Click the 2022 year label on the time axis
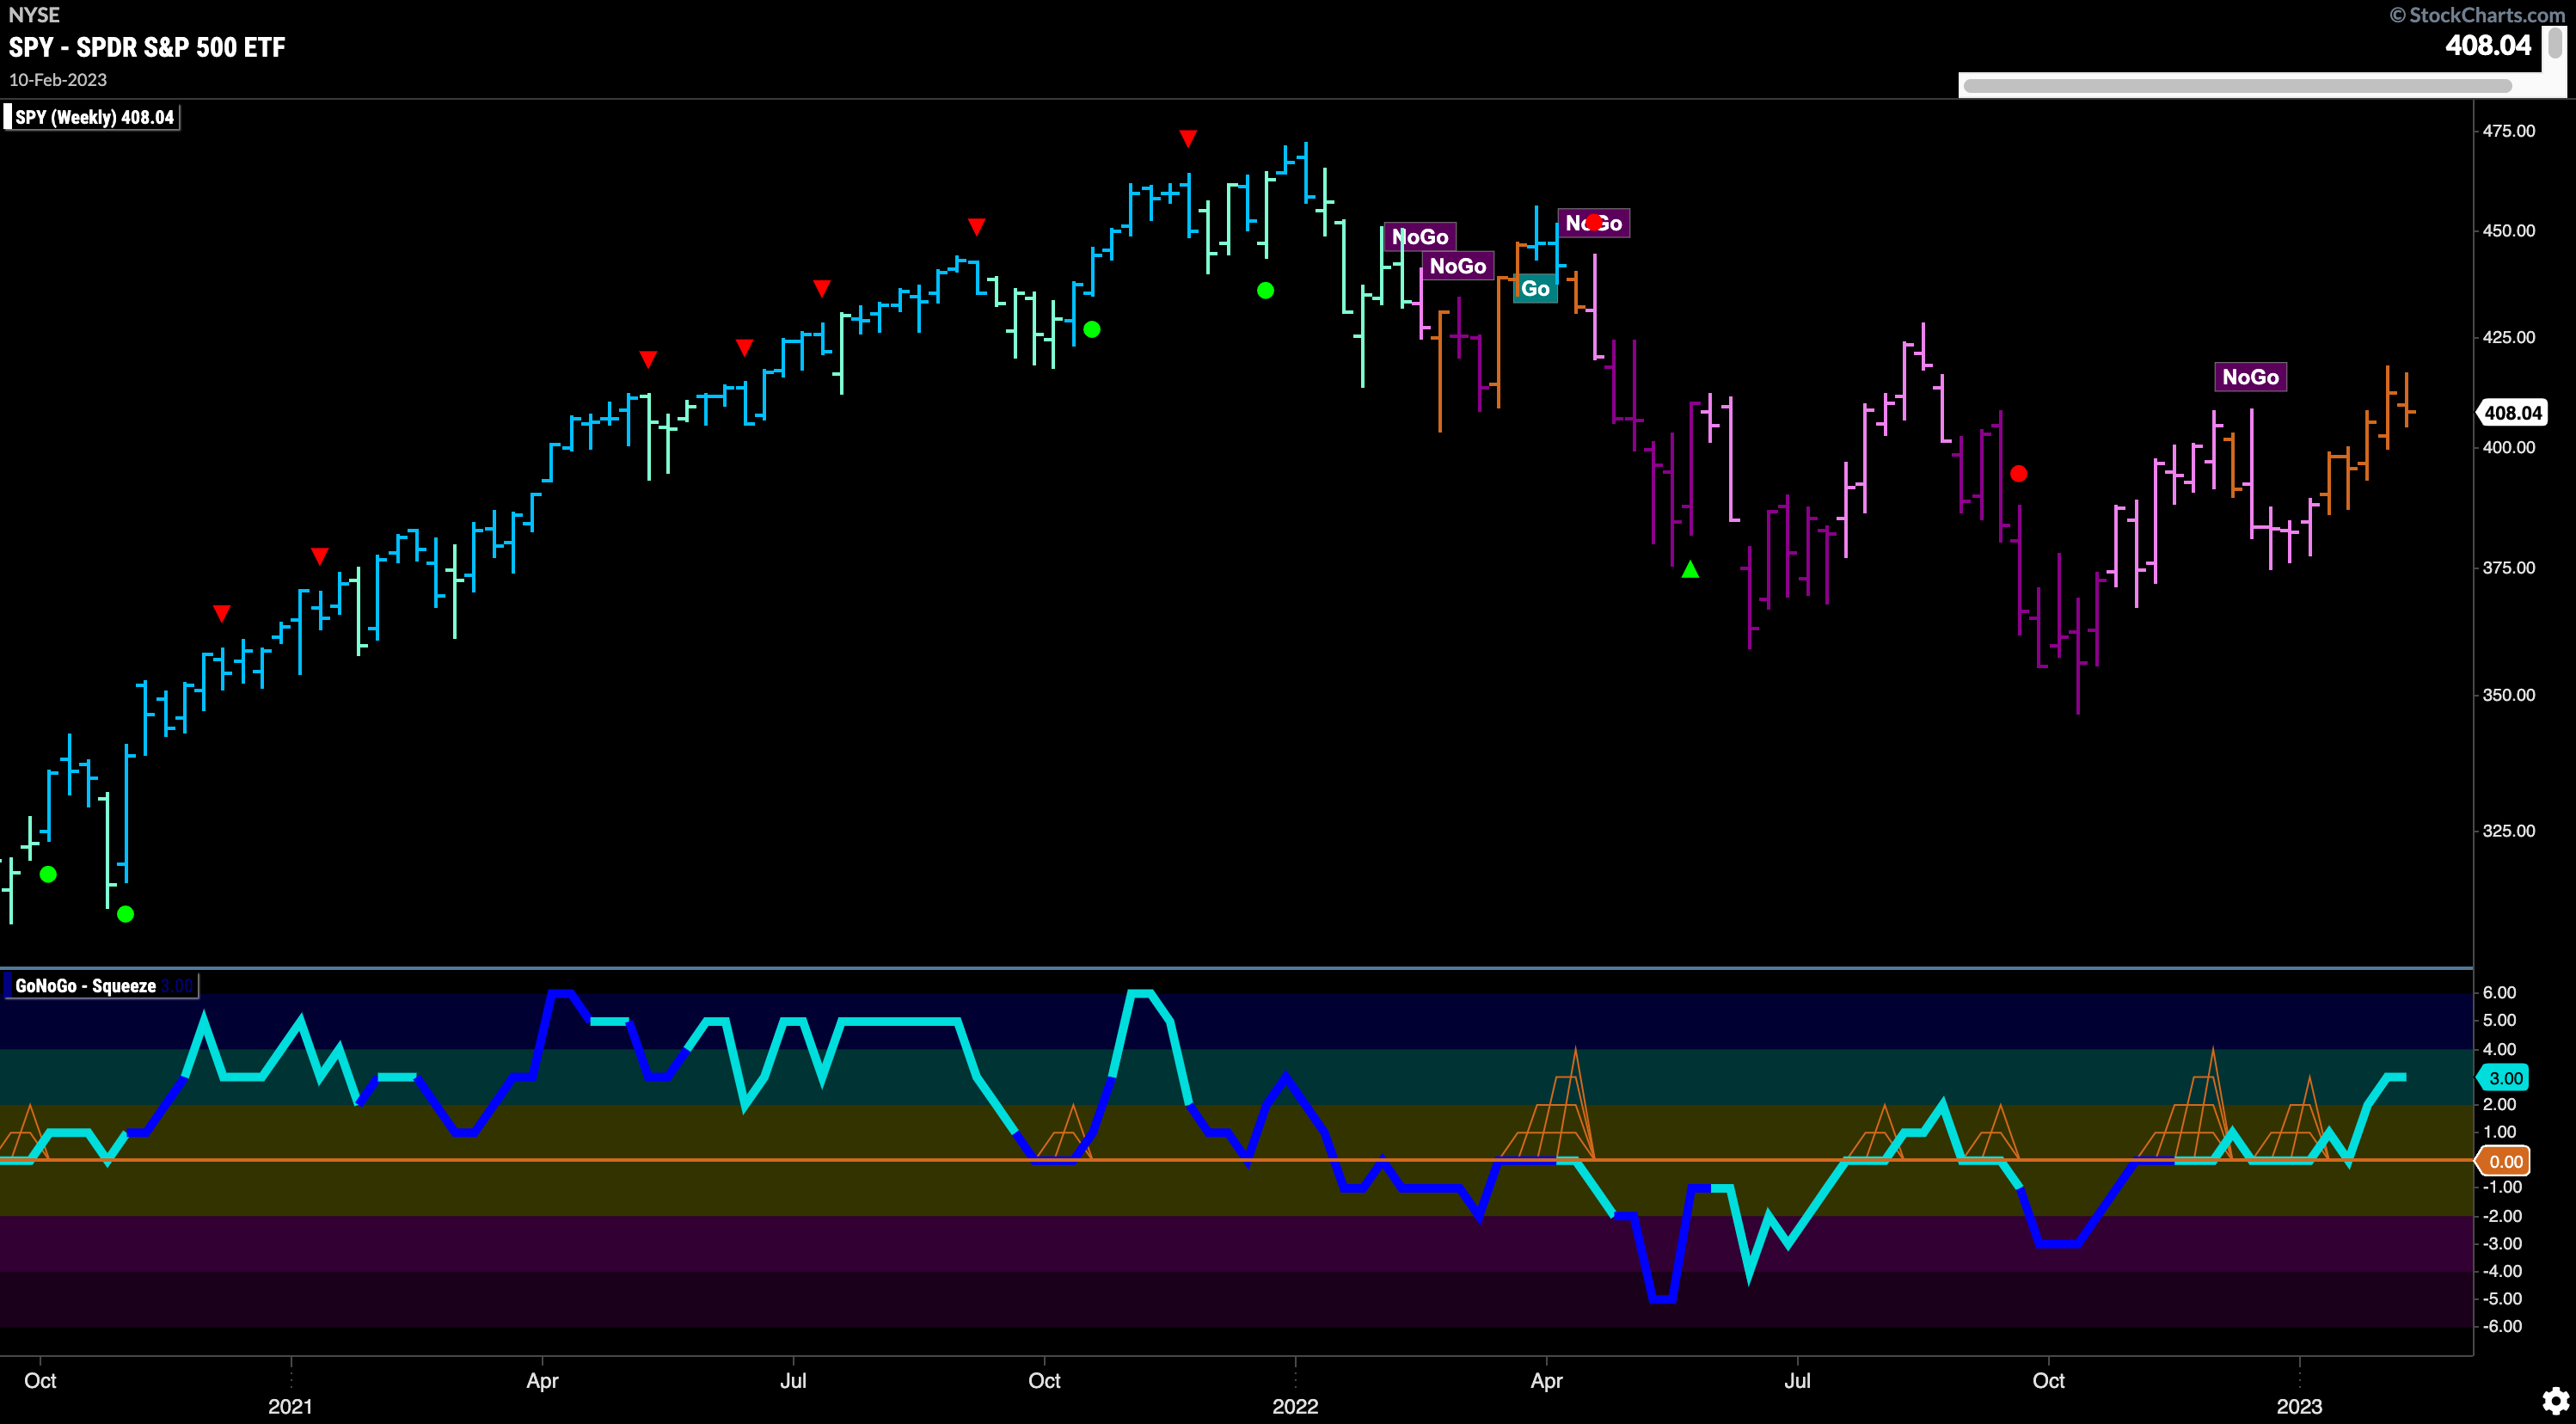Viewport: 2576px width, 1424px height. tap(1295, 1406)
